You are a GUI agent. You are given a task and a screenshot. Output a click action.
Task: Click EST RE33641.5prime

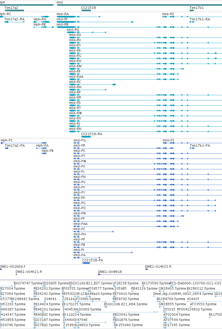pos(126,315)
